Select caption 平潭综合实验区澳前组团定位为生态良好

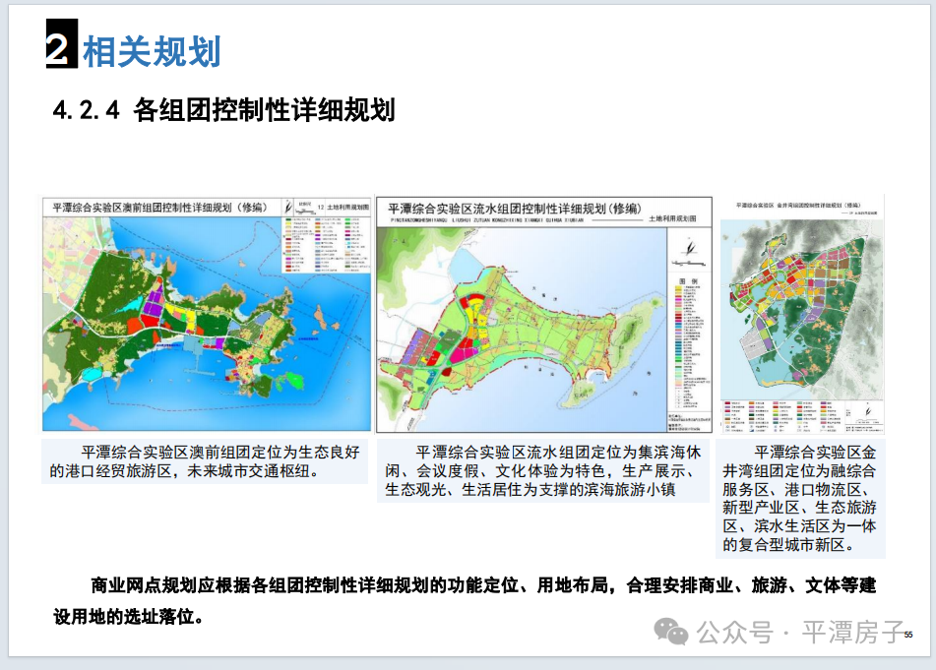click(x=220, y=452)
